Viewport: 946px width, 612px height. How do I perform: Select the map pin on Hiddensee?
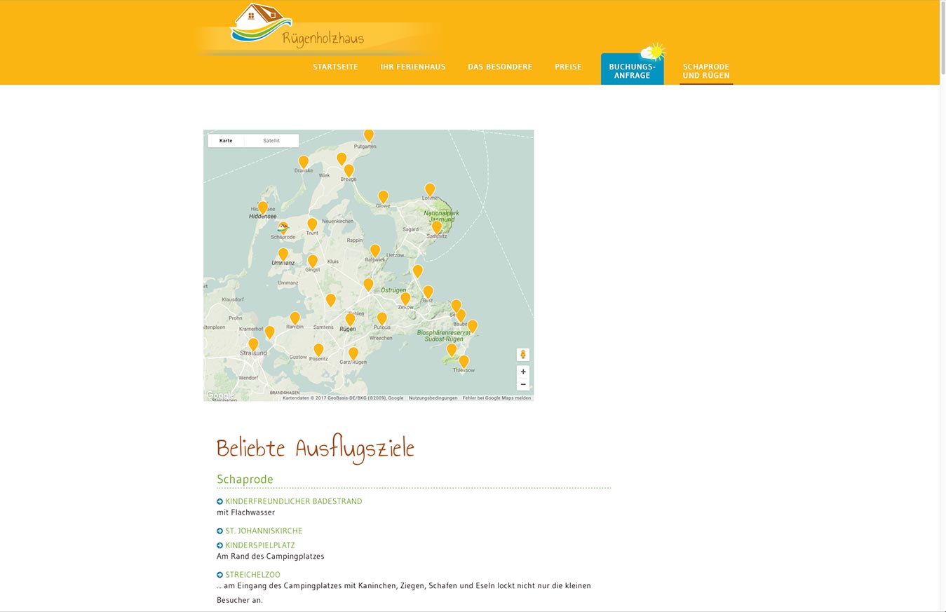pos(262,208)
